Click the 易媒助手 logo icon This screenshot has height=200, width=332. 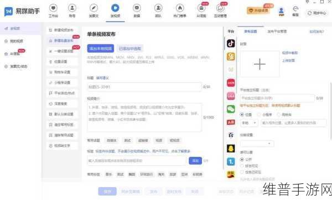pyautogui.click(x=8, y=12)
